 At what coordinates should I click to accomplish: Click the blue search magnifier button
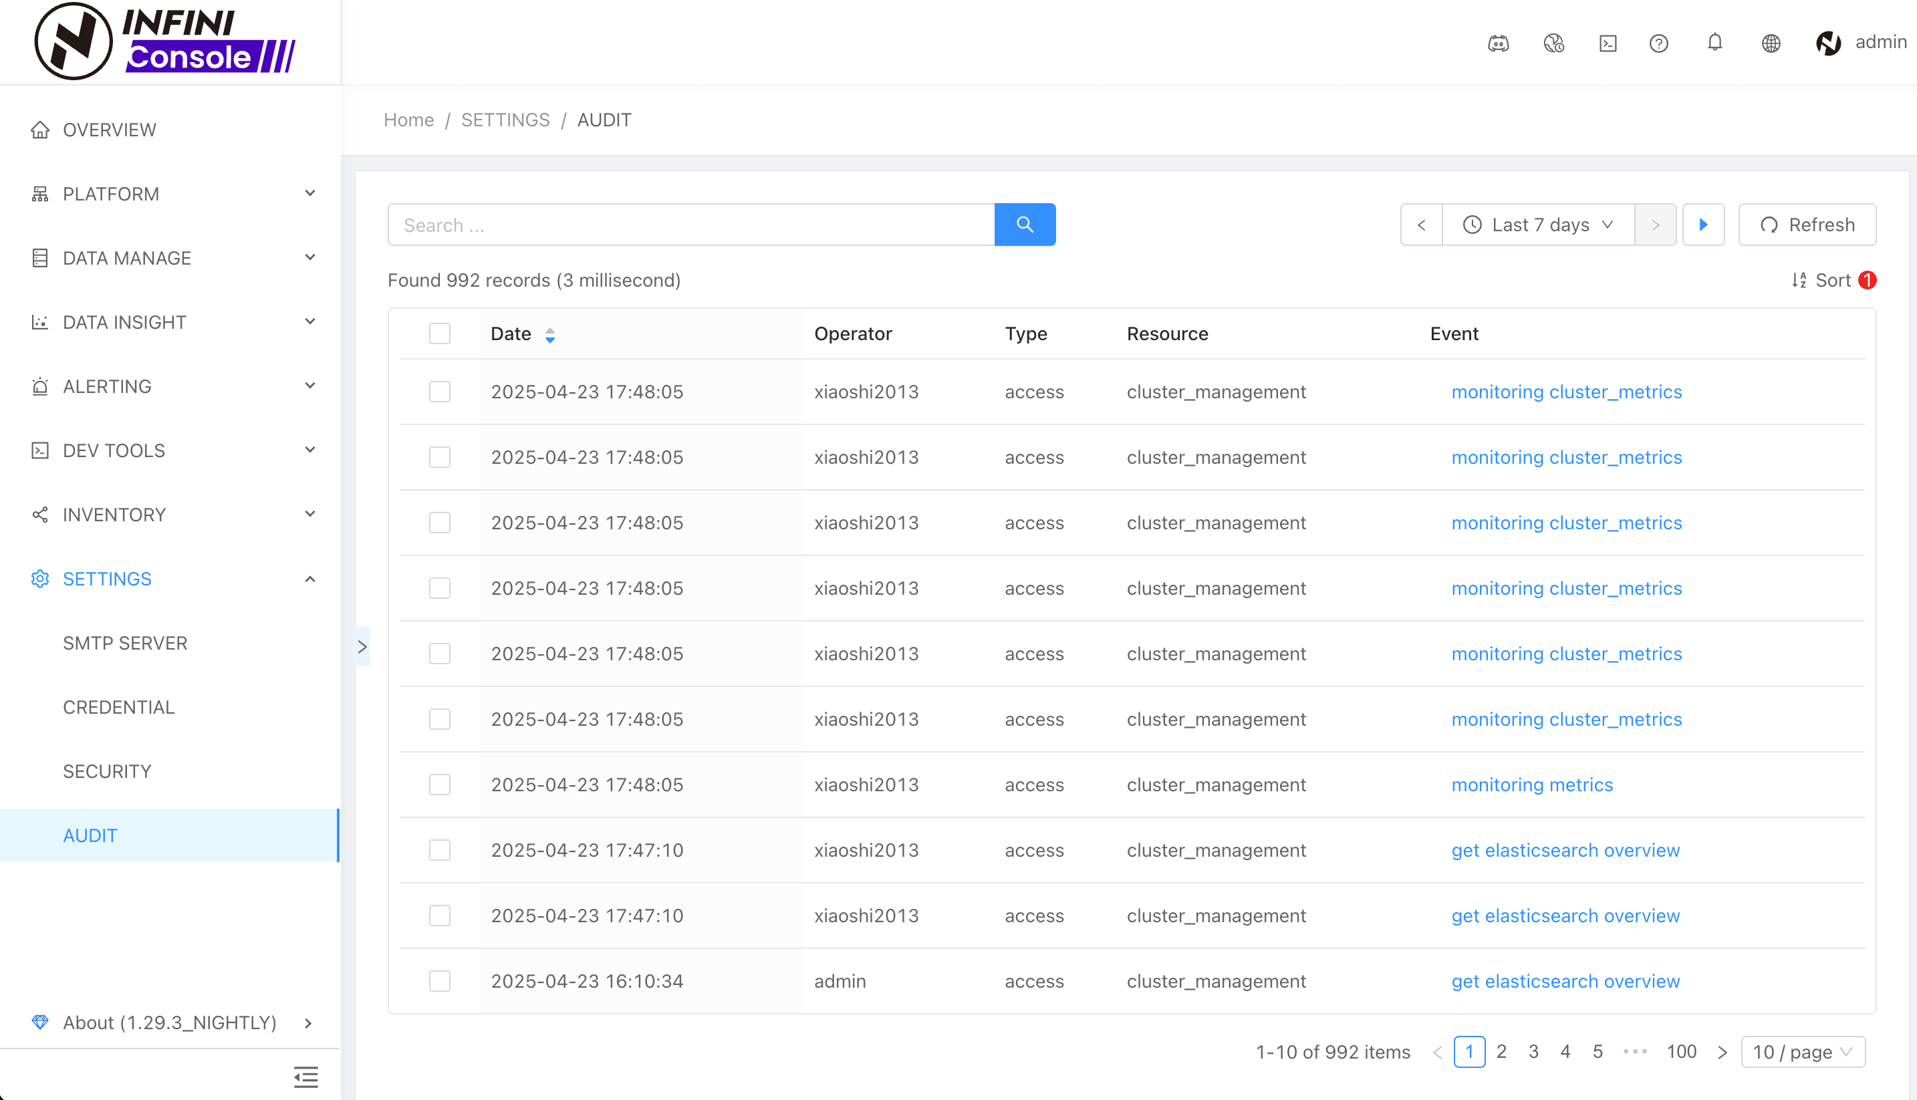pos(1025,225)
